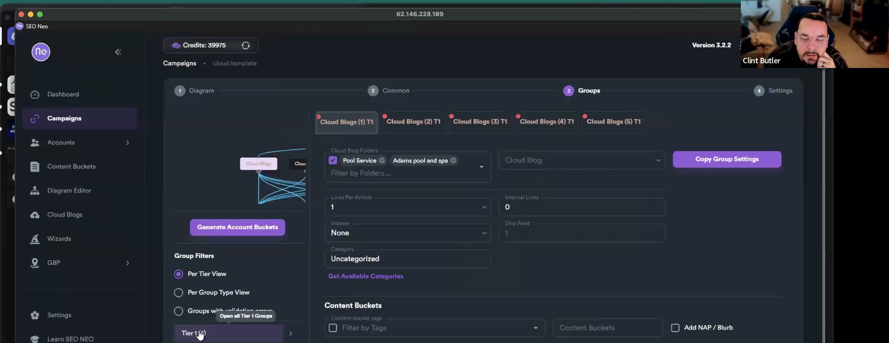The width and height of the screenshot is (889, 343).
Task: Select the Per Group Type View radio
Action: click(x=178, y=293)
